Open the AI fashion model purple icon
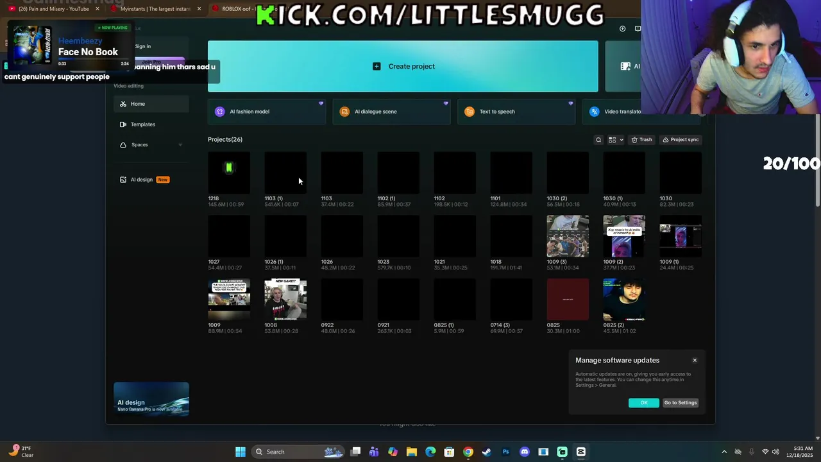The width and height of the screenshot is (821, 462). tap(220, 112)
